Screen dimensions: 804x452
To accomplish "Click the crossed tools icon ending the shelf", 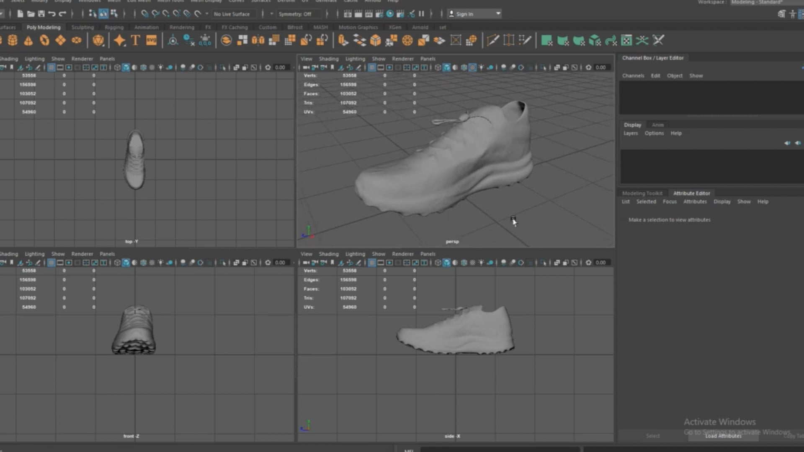I will click(658, 41).
